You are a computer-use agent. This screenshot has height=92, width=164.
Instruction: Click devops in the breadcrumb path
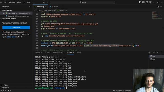(52, 10)
